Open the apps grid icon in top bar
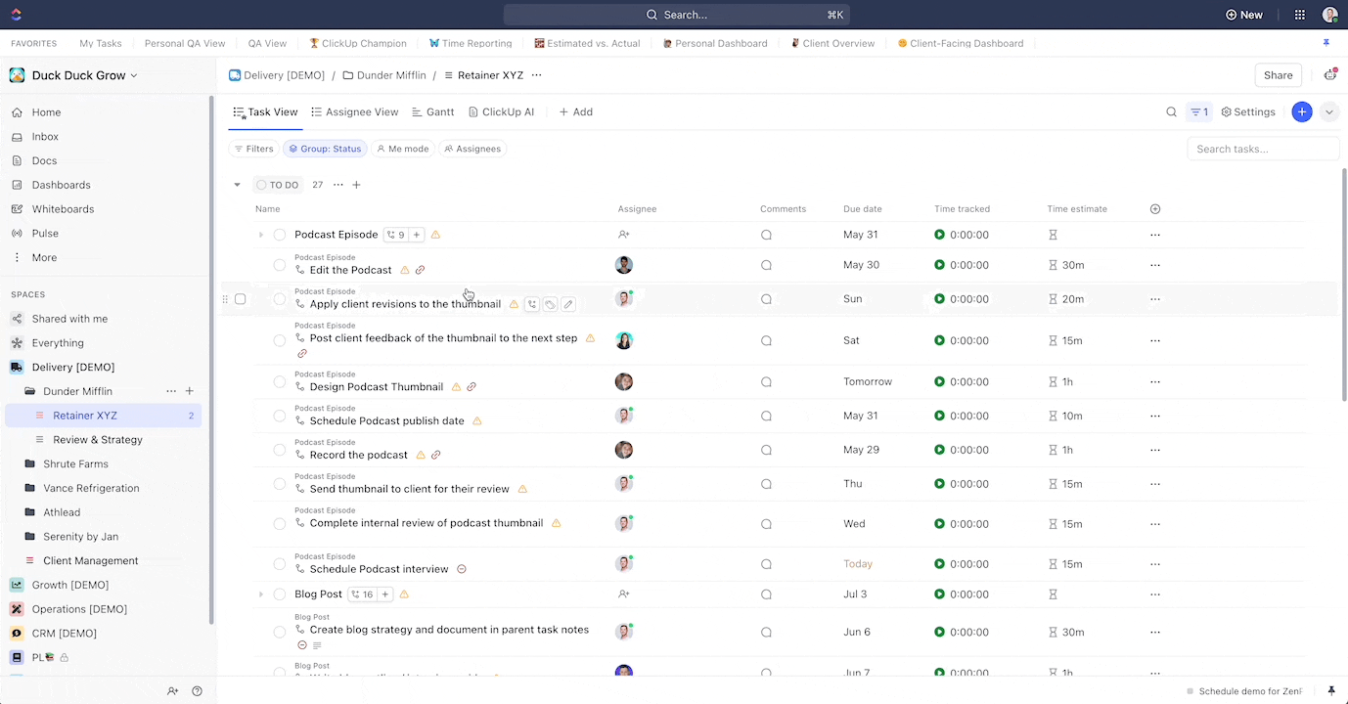This screenshot has height=704, width=1348. (1299, 15)
